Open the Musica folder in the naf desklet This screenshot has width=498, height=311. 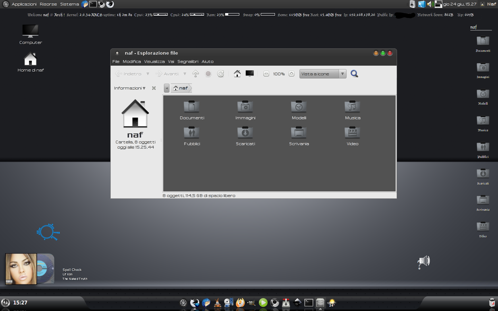coord(483,123)
